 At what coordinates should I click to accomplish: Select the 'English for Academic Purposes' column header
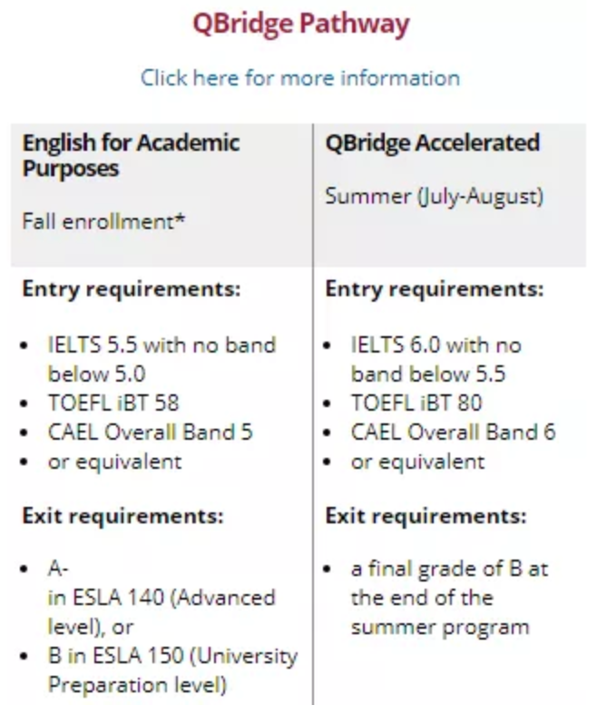click(131, 155)
